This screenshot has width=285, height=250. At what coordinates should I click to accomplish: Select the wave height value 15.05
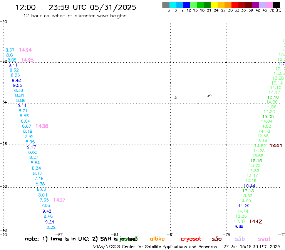click(x=268, y=117)
